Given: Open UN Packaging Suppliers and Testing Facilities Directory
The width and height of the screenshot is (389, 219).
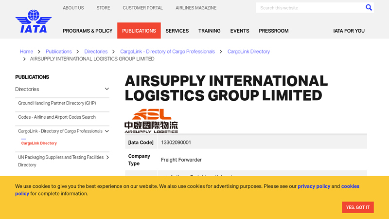Looking at the screenshot, I should 61,161.
